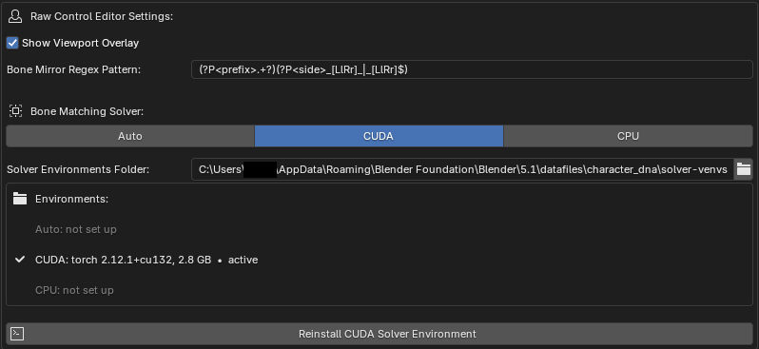Click the Bone Mirror Regex Pattern field
The height and width of the screenshot is (349, 759).
click(x=472, y=69)
